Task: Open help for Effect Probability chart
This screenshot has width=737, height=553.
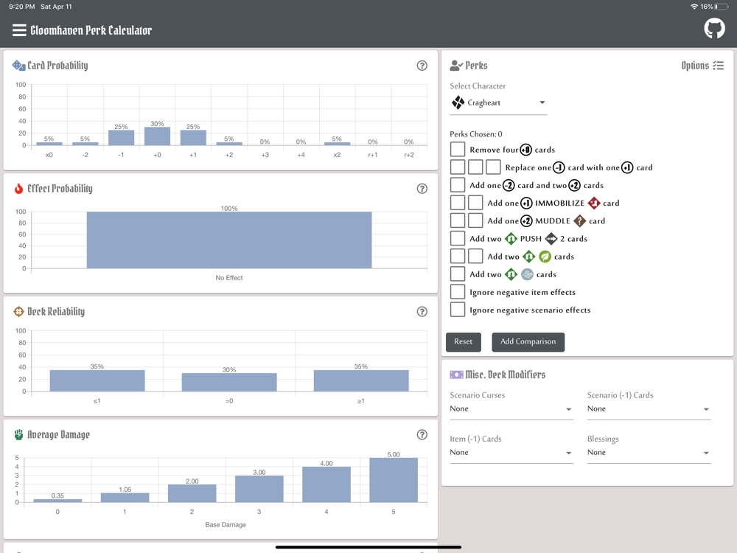Action: (422, 189)
